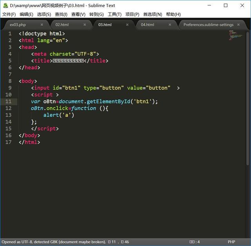Close the 03.html tab
Screen dimensions: 251x246
[x=127, y=25]
